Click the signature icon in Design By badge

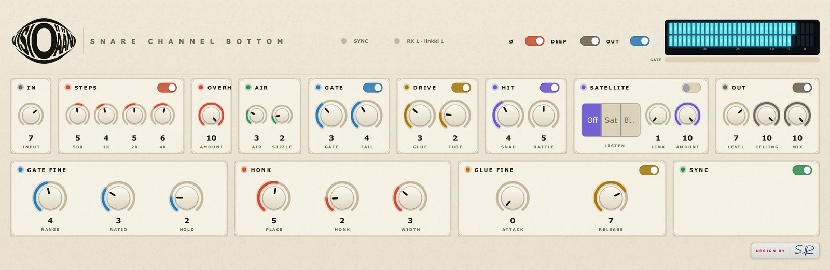click(805, 250)
